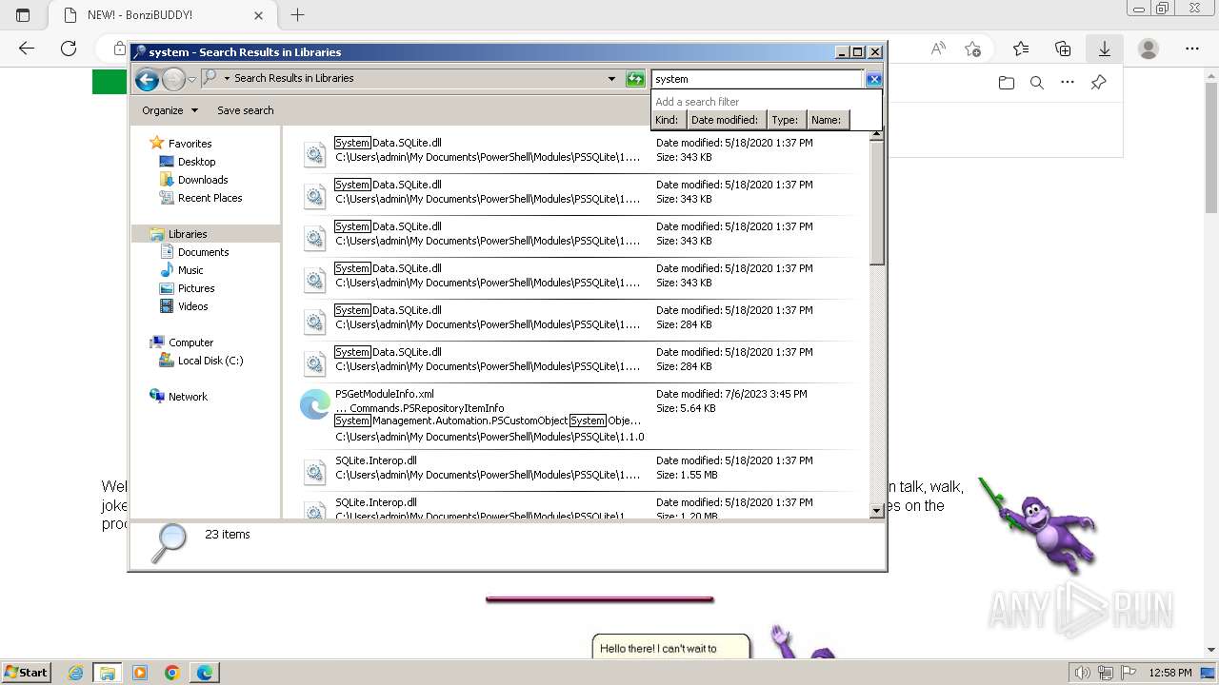Click the Microsoft Edge taskbar icon
Image resolution: width=1219 pixels, height=685 pixels.
point(205,673)
